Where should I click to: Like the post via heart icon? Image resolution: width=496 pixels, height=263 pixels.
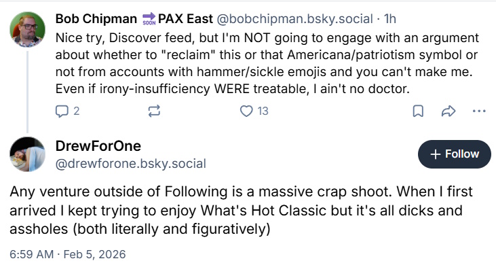point(246,111)
